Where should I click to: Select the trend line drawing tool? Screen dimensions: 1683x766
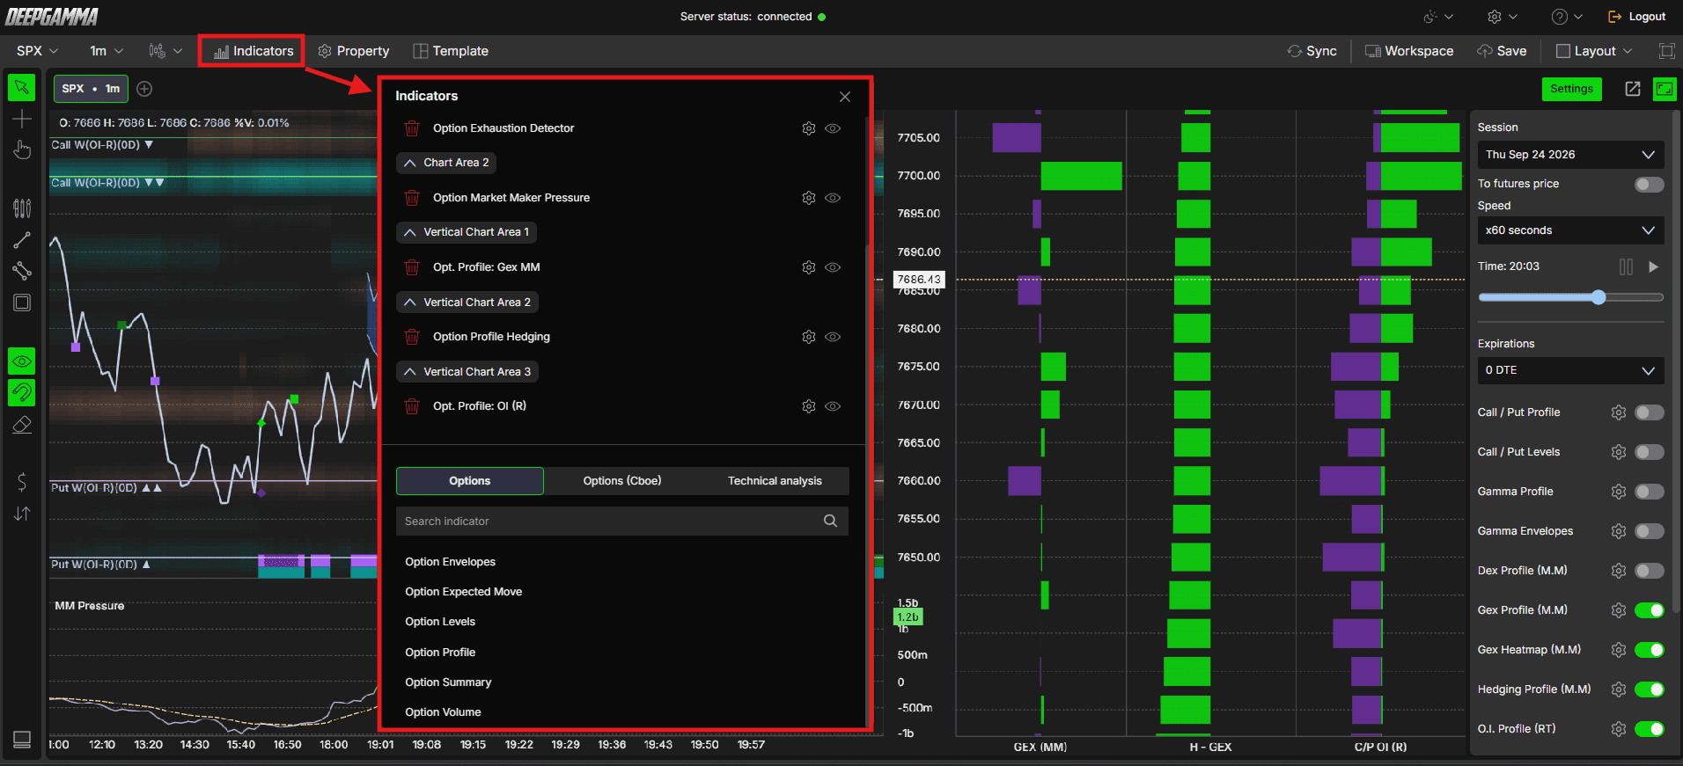[x=22, y=240]
